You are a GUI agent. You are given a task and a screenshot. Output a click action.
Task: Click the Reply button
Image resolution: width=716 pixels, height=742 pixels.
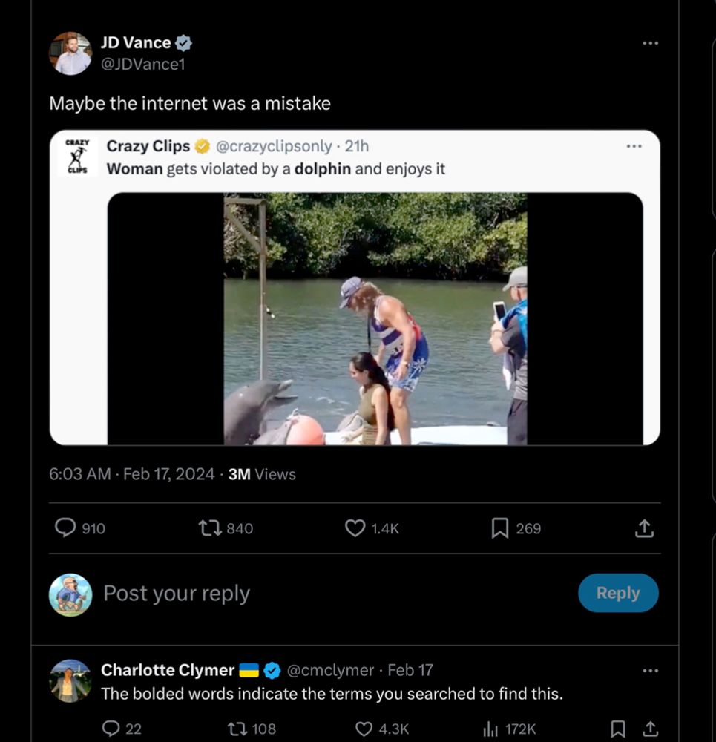pyautogui.click(x=618, y=593)
